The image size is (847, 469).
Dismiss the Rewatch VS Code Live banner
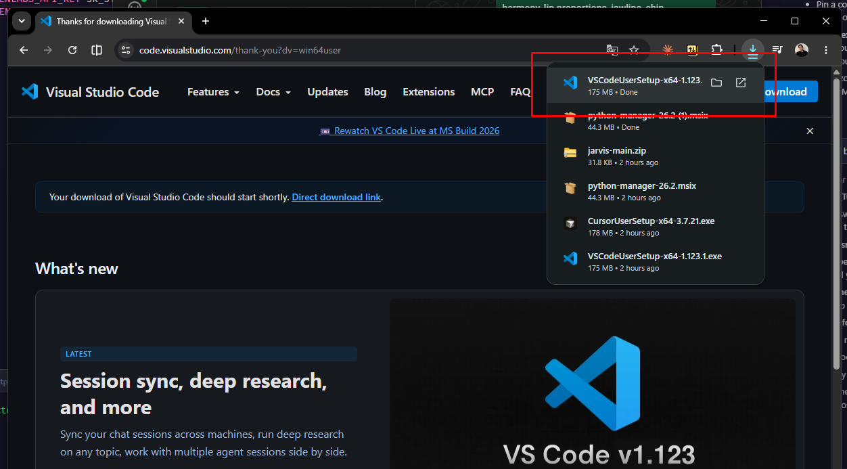[810, 131]
